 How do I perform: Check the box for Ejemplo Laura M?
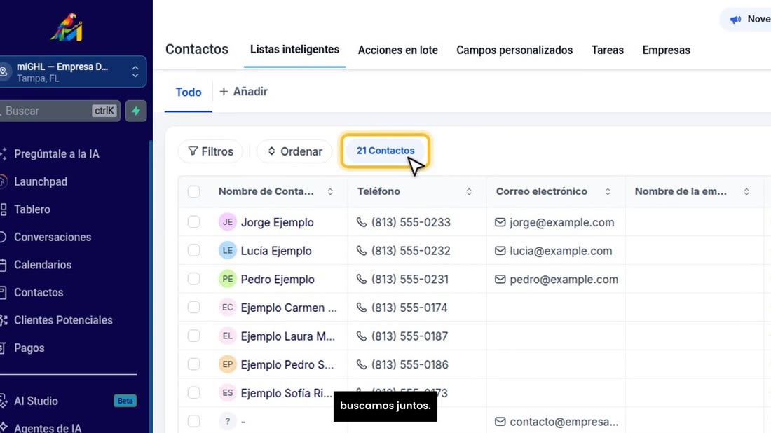pos(193,336)
